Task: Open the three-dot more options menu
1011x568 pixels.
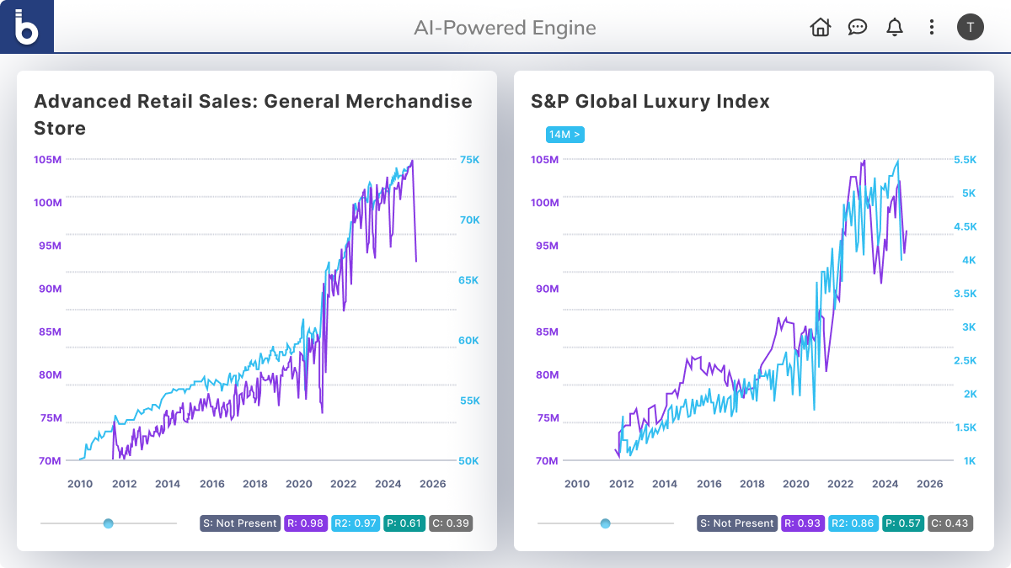Action: click(931, 27)
